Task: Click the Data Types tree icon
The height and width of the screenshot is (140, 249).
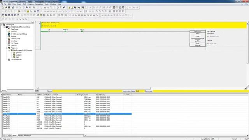Action: tap(9, 30)
